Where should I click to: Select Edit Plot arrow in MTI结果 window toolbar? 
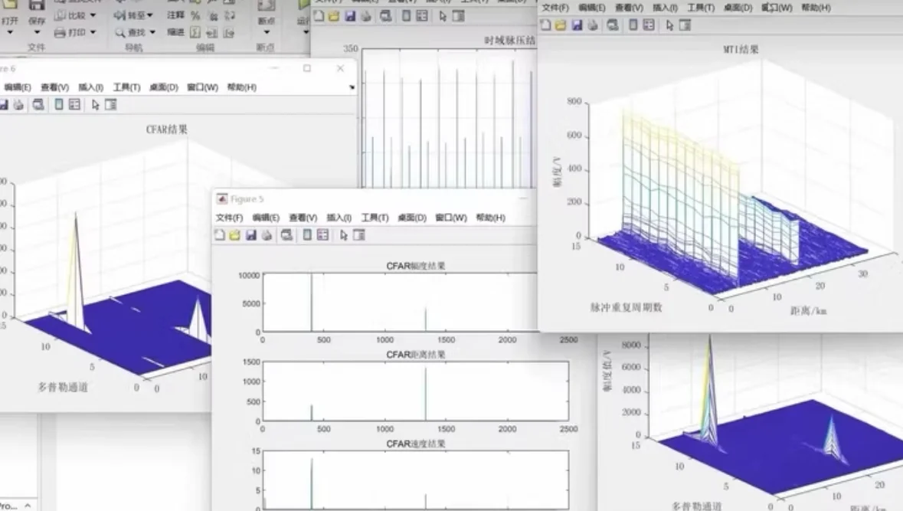(669, 25)
